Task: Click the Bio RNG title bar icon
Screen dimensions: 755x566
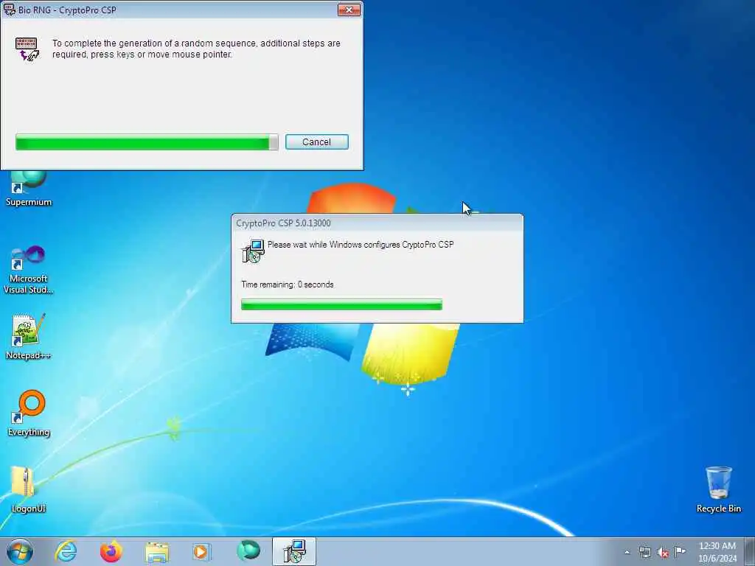Action: (x=9, y=10)
